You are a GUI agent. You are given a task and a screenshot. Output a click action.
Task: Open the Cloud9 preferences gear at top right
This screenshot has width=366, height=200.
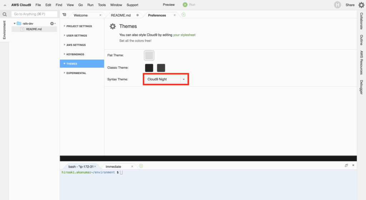click(x=361, y=5)
